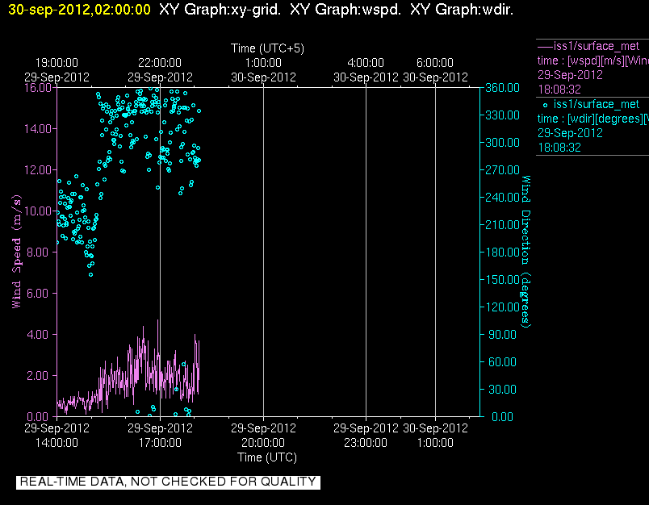Click the wind speed tick value 2.00
The height and width of the screenshot is (505, 649).
click(38, 376)
